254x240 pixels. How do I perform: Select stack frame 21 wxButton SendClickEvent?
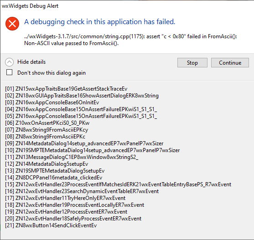51,225
